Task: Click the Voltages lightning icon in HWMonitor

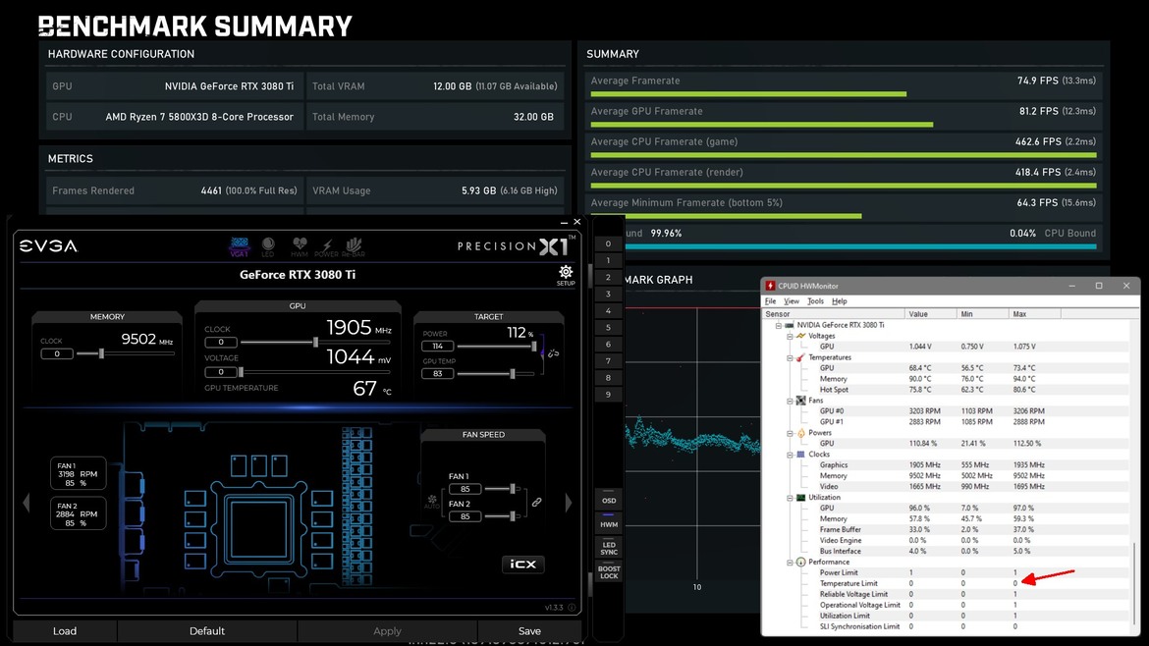Action: [801, 336]
